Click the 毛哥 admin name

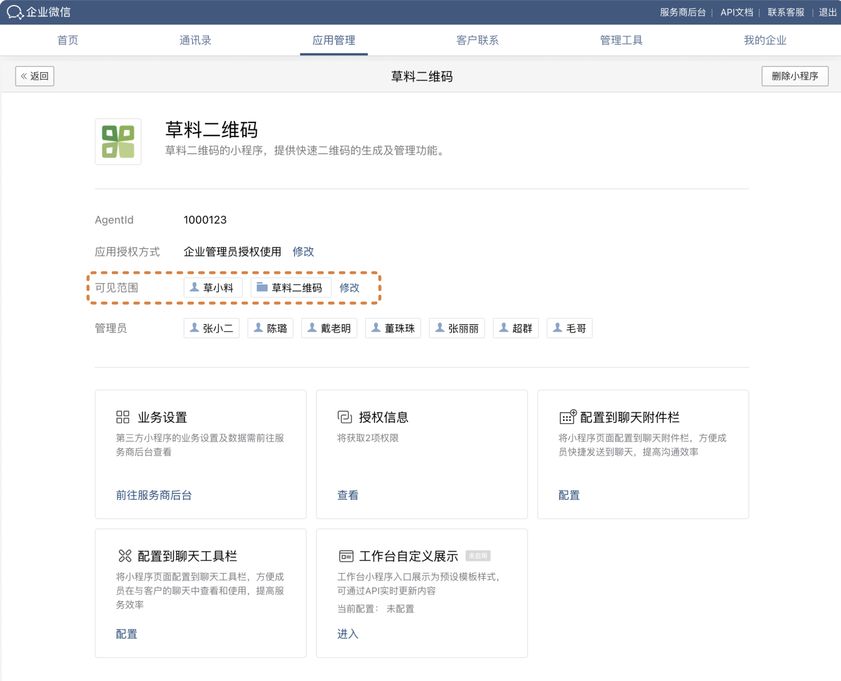(576, 329)
